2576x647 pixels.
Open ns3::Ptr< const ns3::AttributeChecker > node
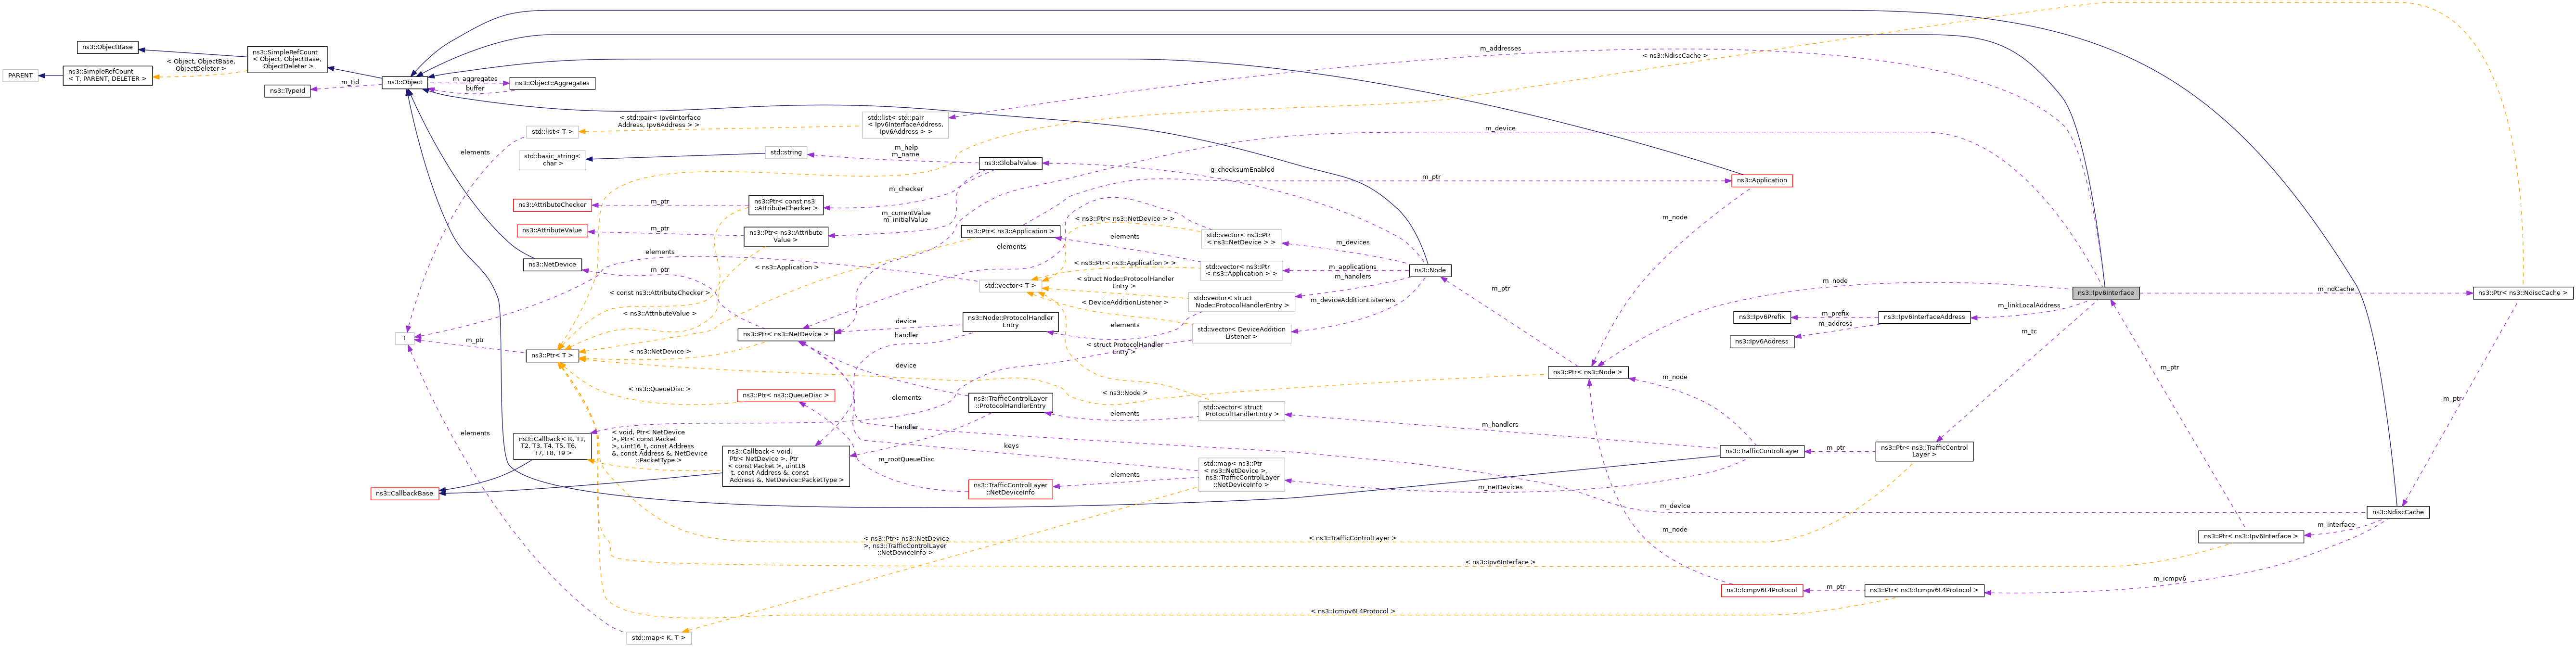(x=786, y=205)
